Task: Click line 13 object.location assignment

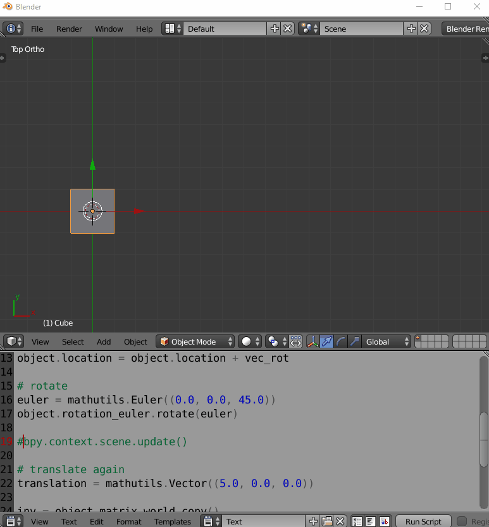Action: click(153, 358)
